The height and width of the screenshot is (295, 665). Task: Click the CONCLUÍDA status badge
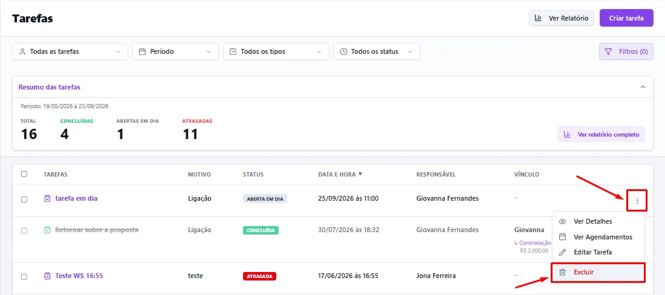pos(261,230)
